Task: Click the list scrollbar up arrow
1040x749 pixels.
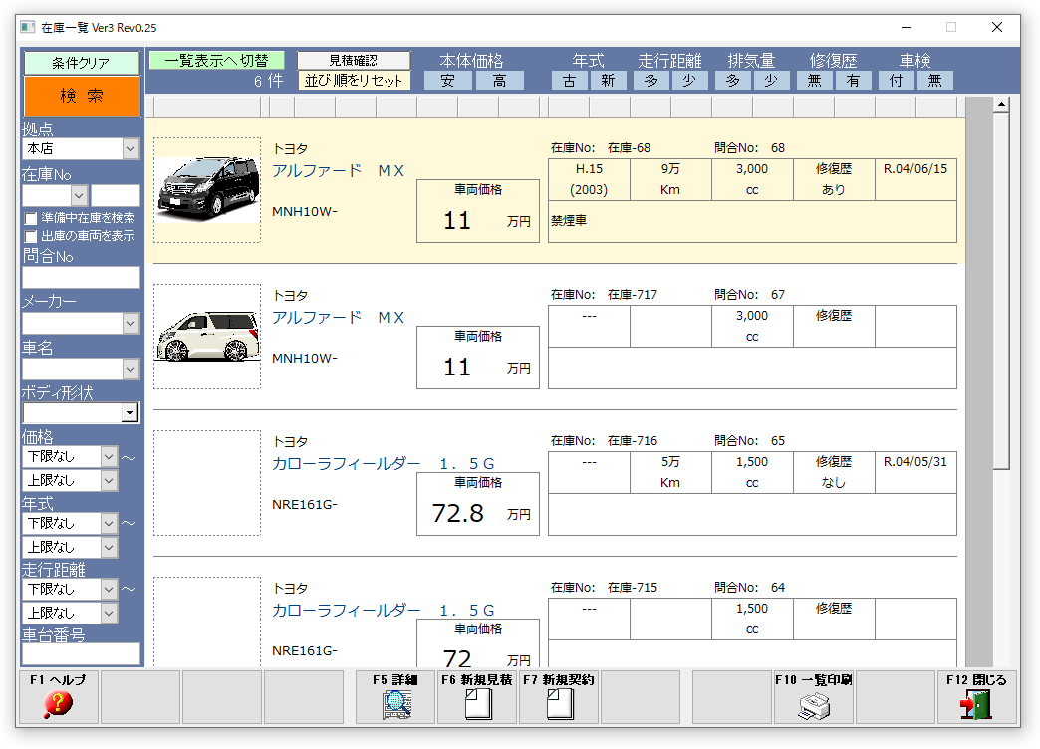Action: [x=1001, y=105]
